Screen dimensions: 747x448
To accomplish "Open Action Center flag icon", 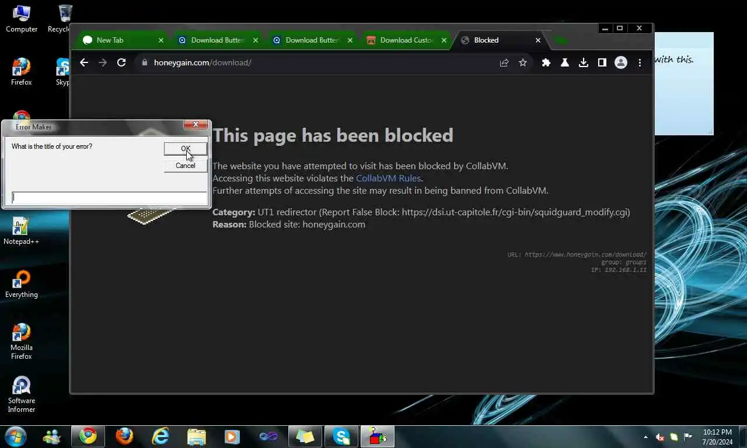I will [688, 437].
